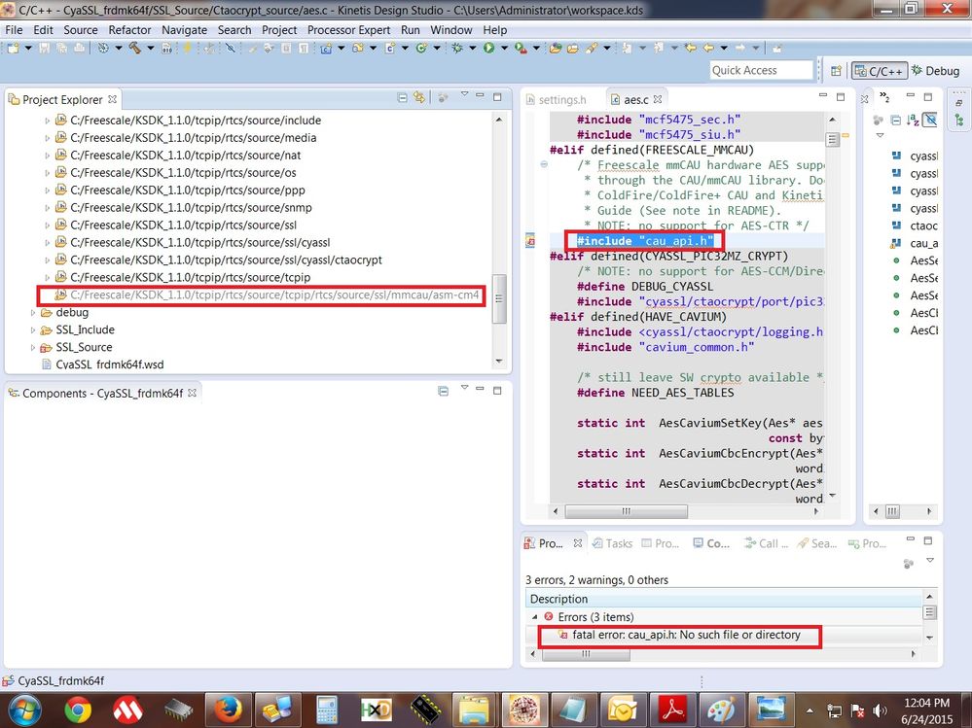This screenshot has width=972, height=728.
Task: Click the Problems view horizontal scrollbar
Action: click(587, 654)
